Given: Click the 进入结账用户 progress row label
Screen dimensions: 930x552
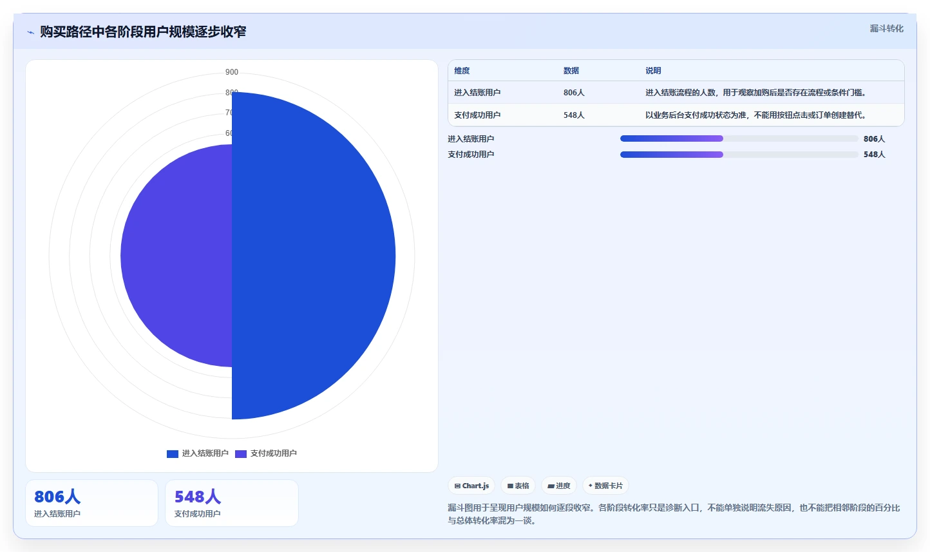Looking at the screenshot, I should (471, 138).
